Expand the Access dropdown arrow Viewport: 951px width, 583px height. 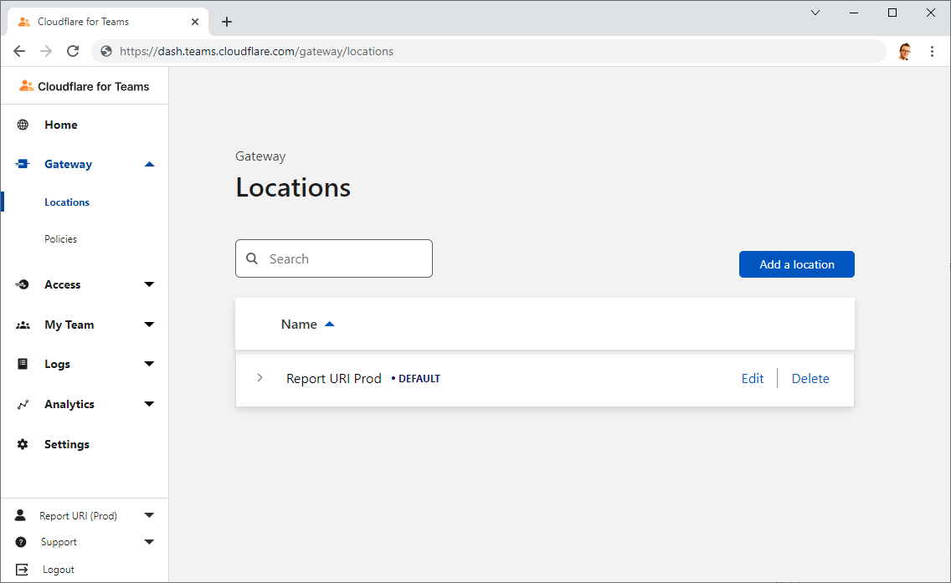[149, 284]
